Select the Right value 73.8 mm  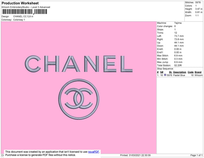tap(179, 39)
